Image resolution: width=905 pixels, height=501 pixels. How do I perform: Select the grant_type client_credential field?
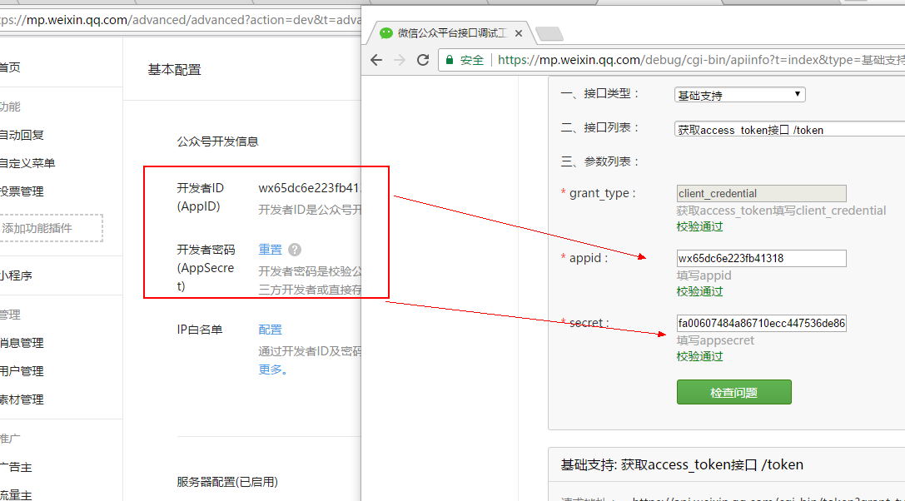point(761,193)
